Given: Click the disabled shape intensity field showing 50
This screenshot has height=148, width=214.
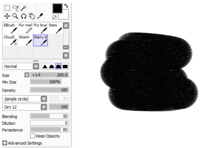Looking at the screenshot, I should [59, 99].
